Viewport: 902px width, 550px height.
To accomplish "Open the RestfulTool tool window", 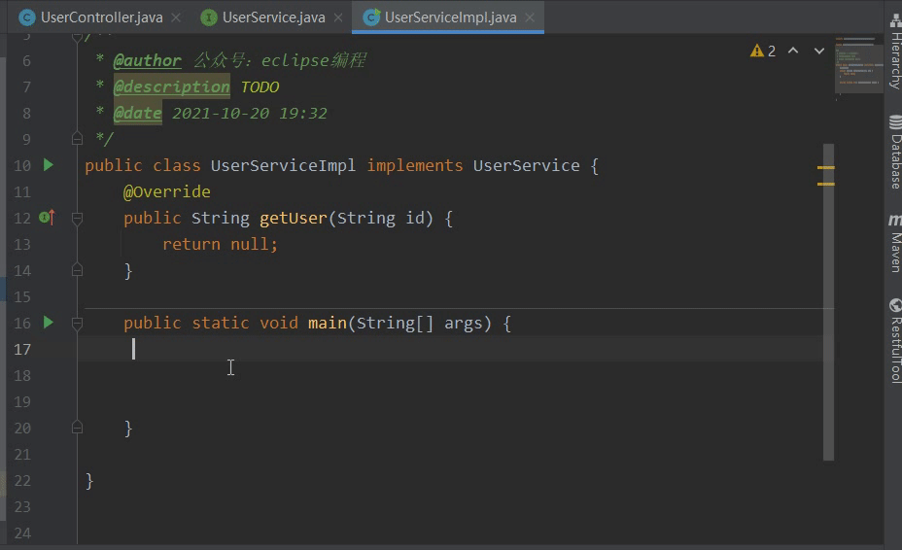I will pos(895,340).
